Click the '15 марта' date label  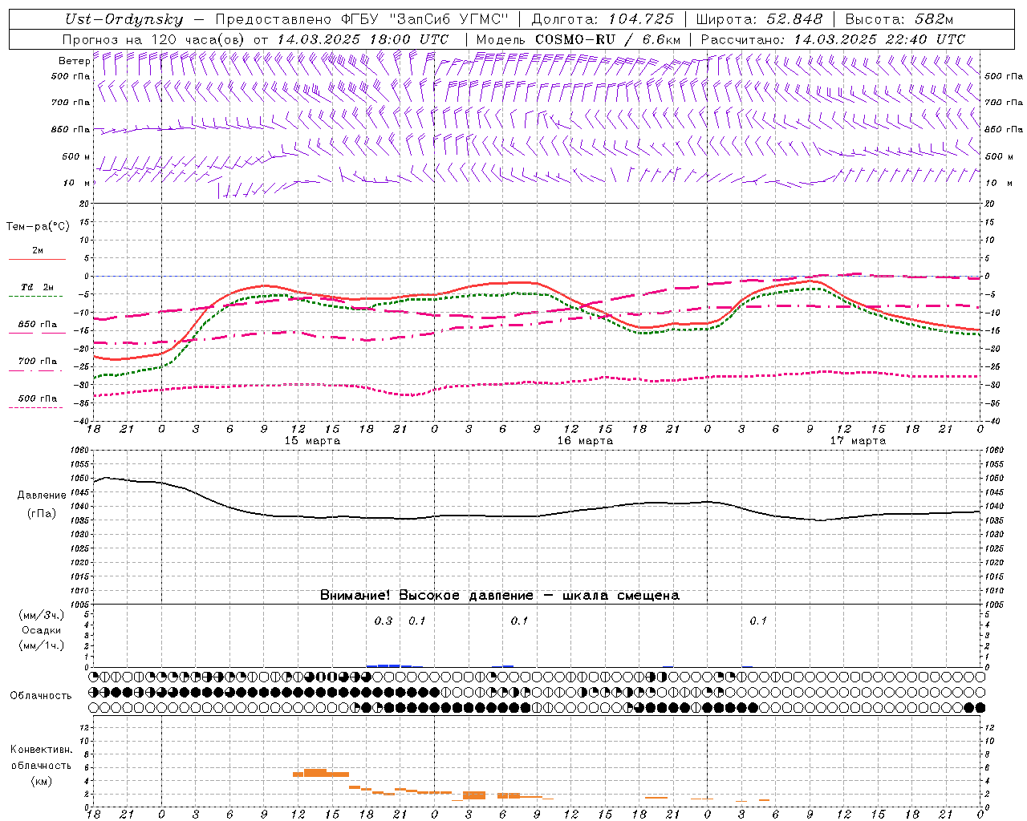312,441
